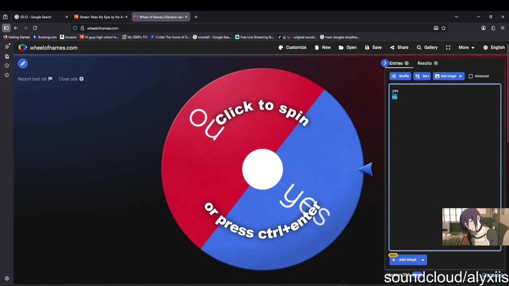The width and height of the screenshot is (509, 286).
Task: Open the sidebar bookmarks star icon
Action: tap(7, 75)
